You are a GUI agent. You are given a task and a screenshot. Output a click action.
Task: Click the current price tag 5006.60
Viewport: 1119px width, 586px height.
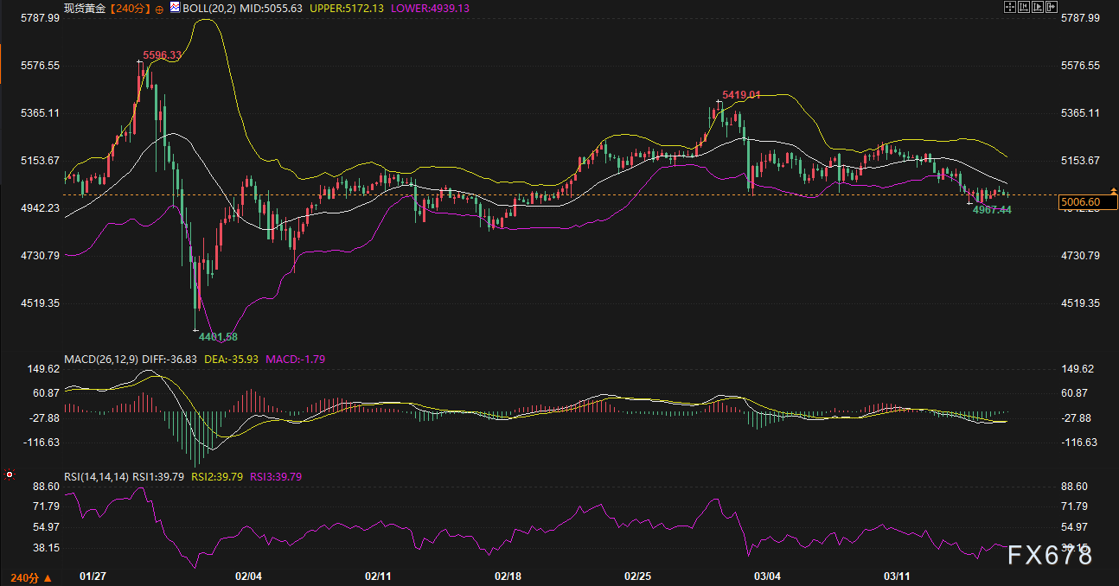pos(1081,202)
